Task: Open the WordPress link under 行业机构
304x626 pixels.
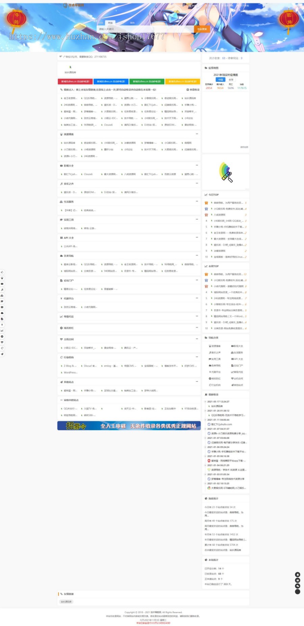Action: pos(71,373)
